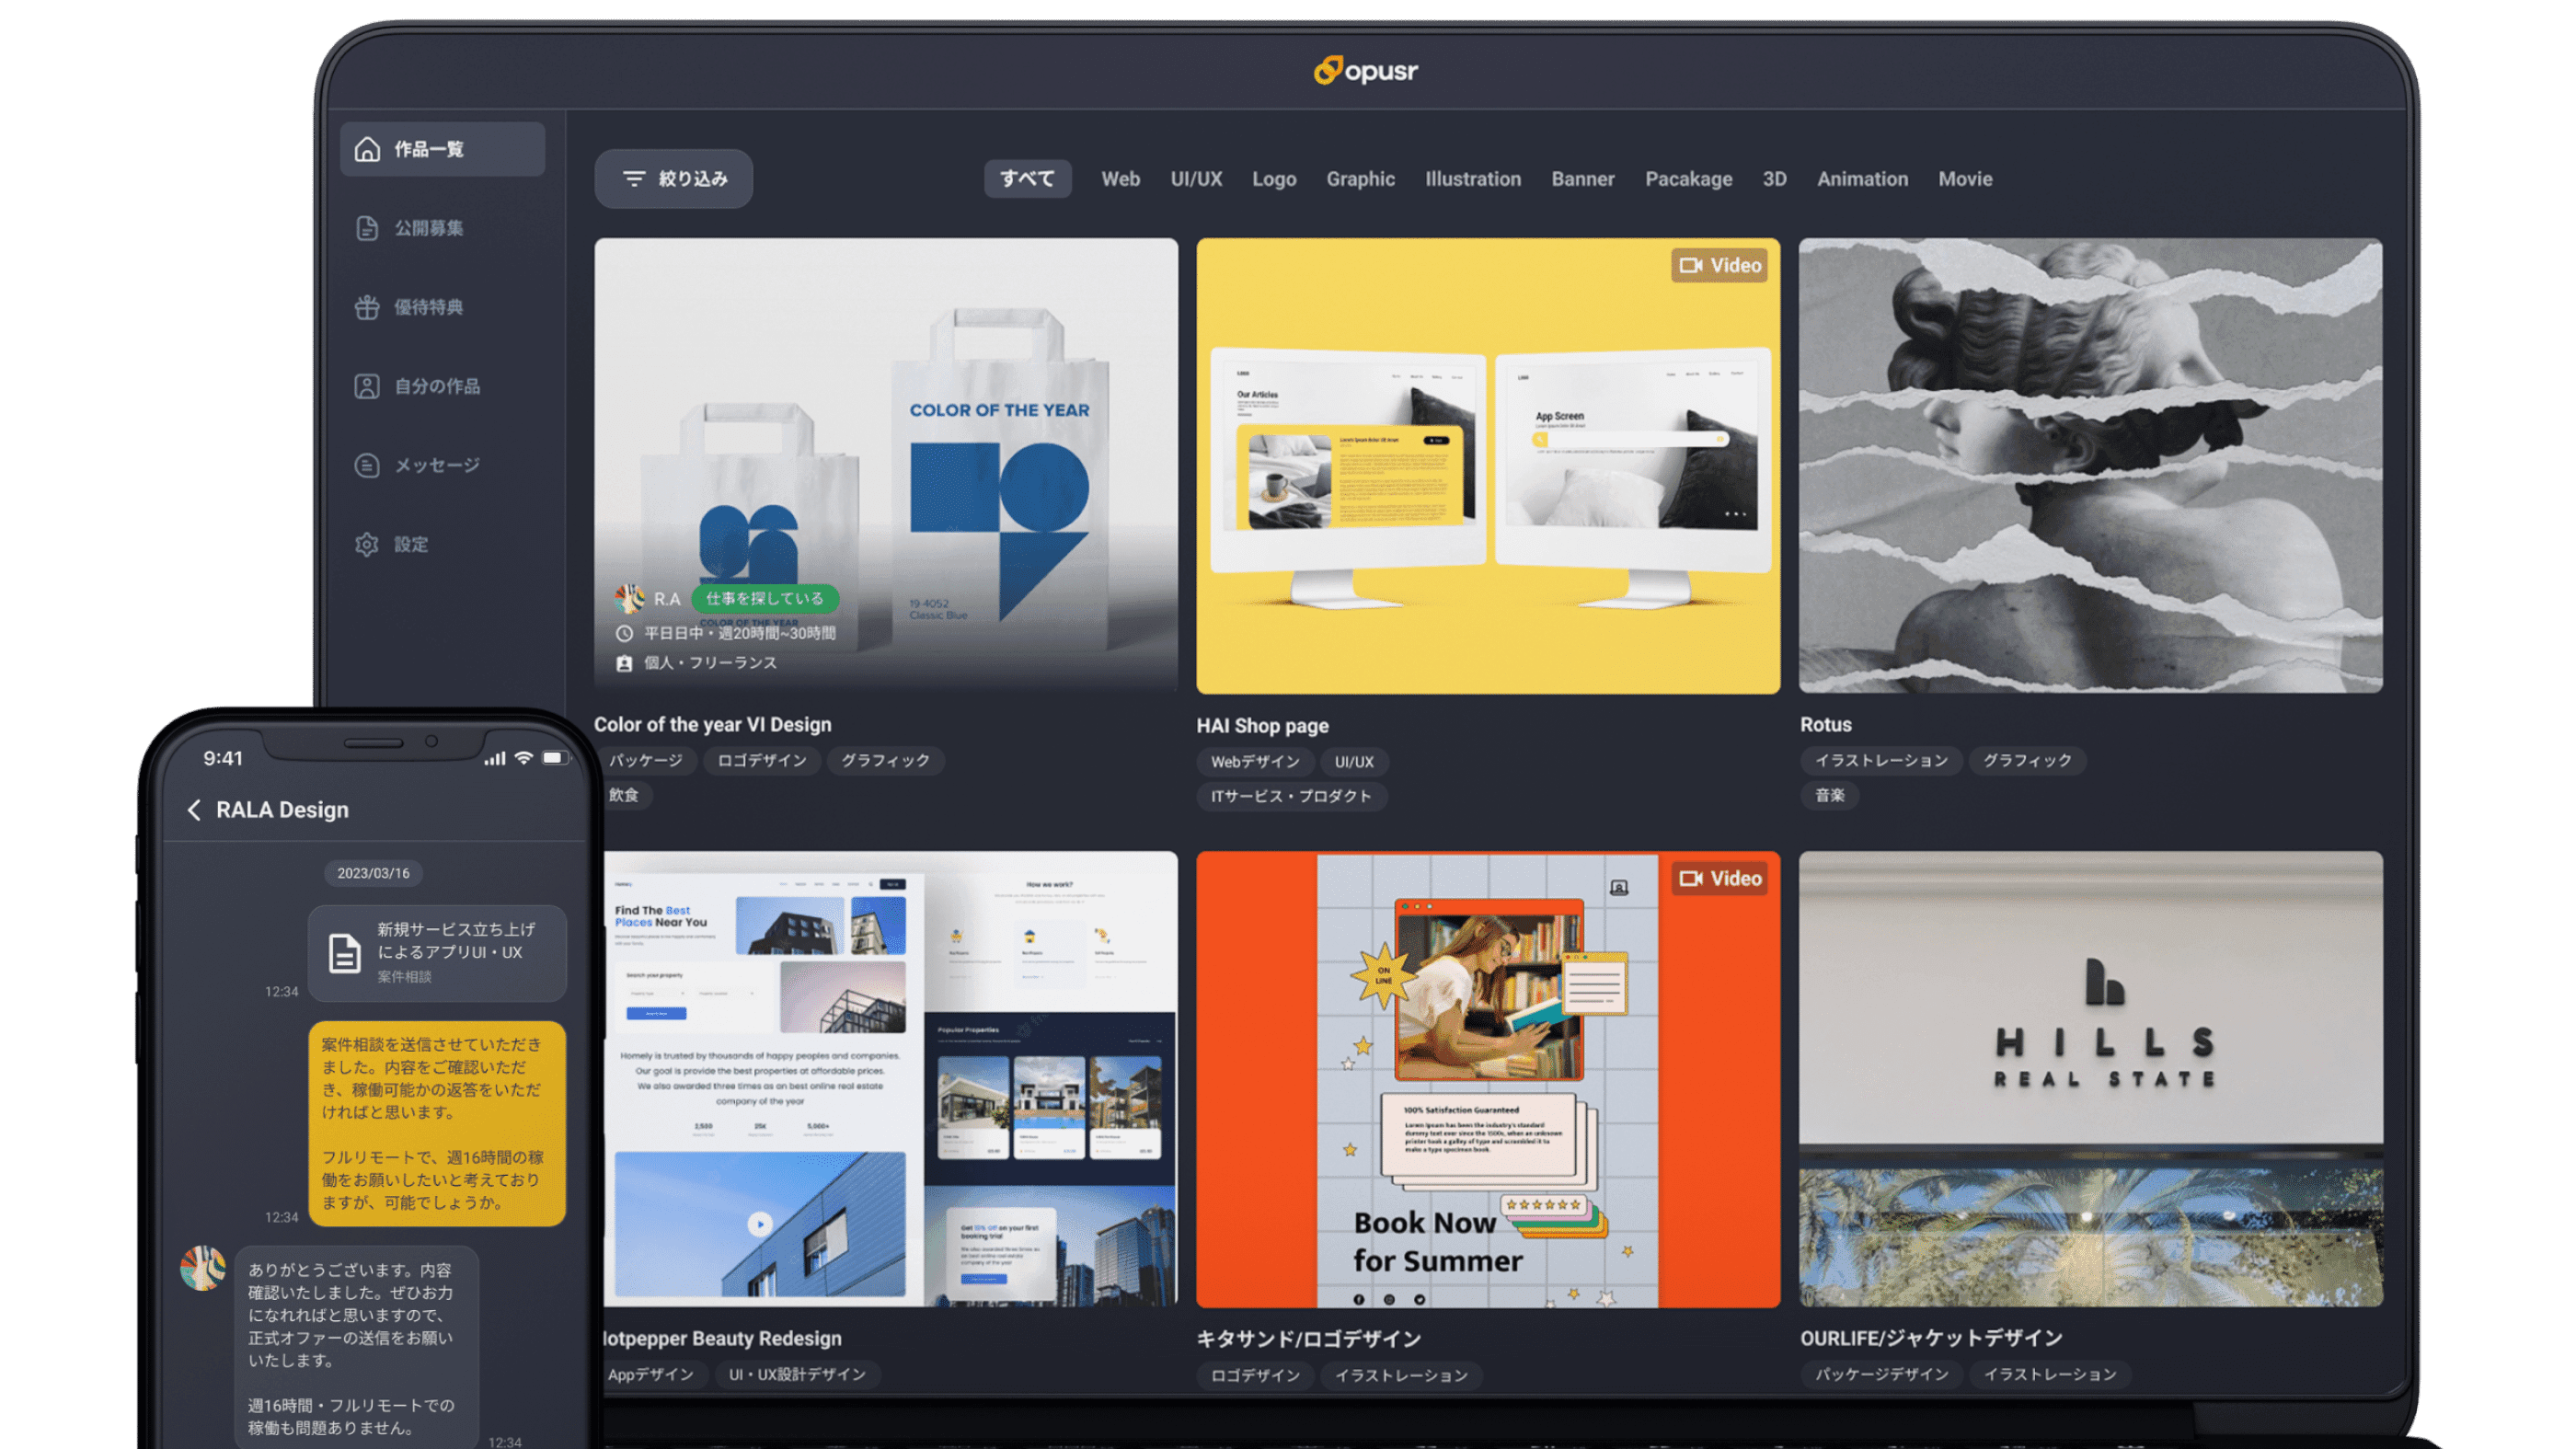Select the すべて filter button
This screenshot has height=1449, width=2576.
click(x=1027, y=178)
